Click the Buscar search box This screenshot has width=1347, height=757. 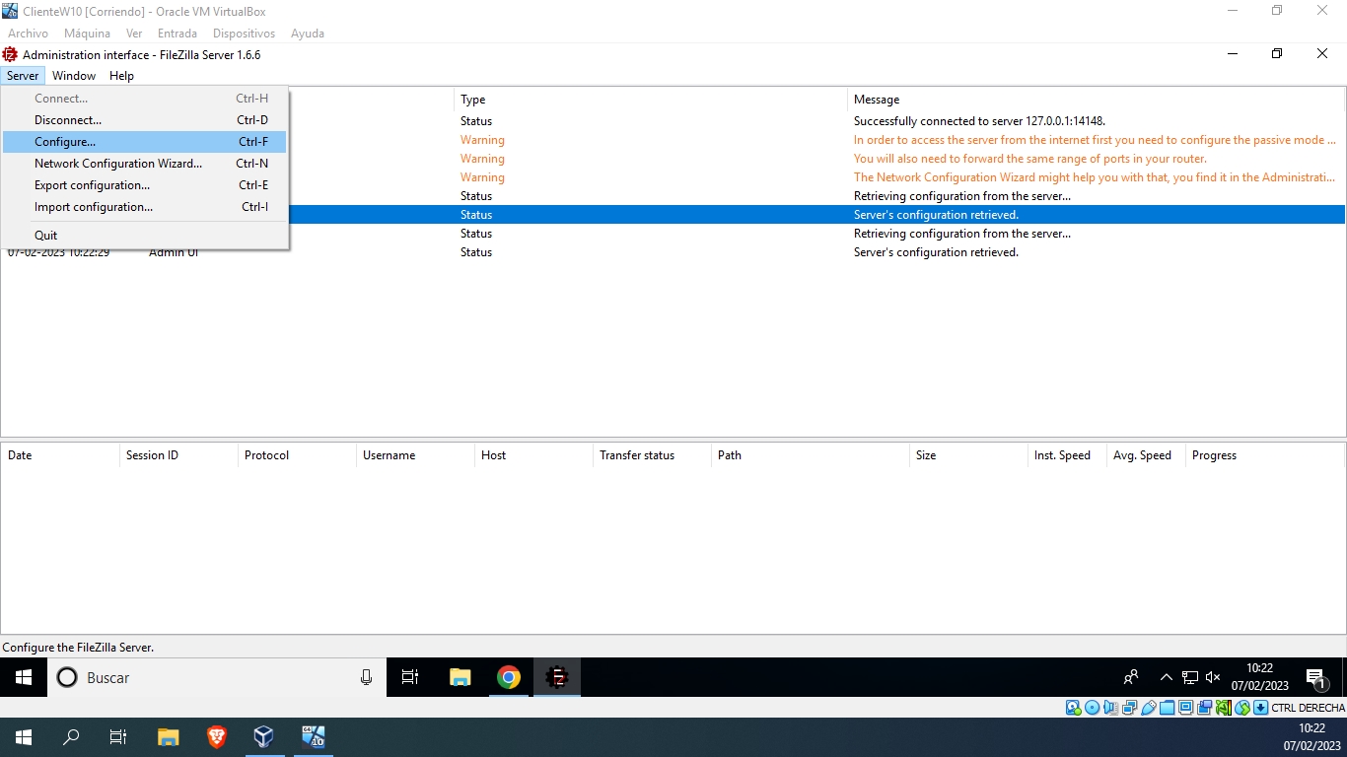click(x=217, y=677)
